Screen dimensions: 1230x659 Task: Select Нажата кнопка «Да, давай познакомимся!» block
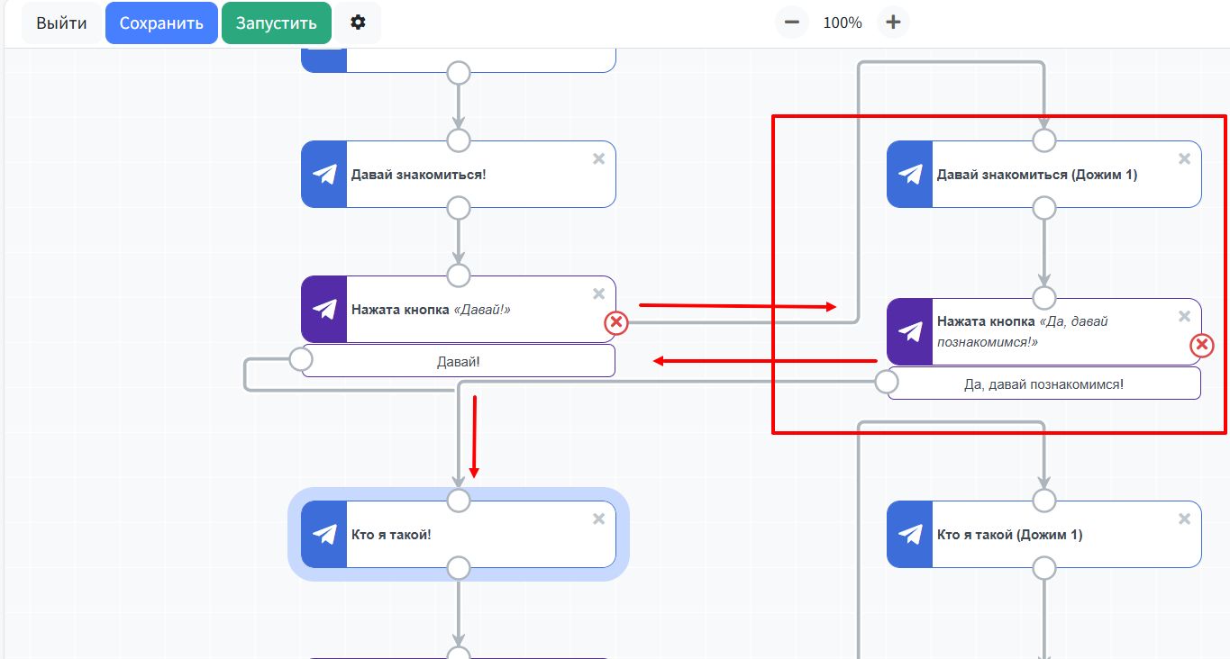click(1044, 332)
